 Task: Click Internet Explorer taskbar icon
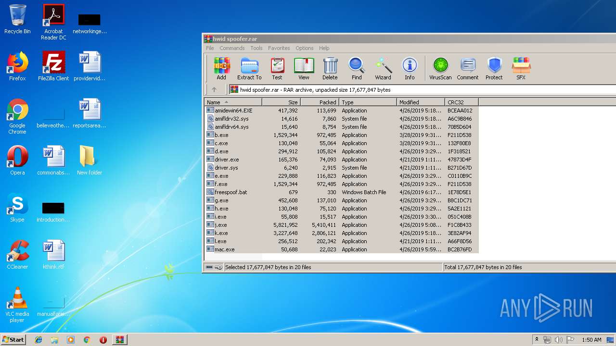38,340
